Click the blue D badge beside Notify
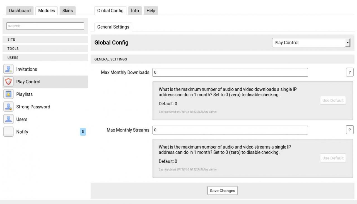Image resolution: width=357 pixels, height=204 pixels. [83, 132]
